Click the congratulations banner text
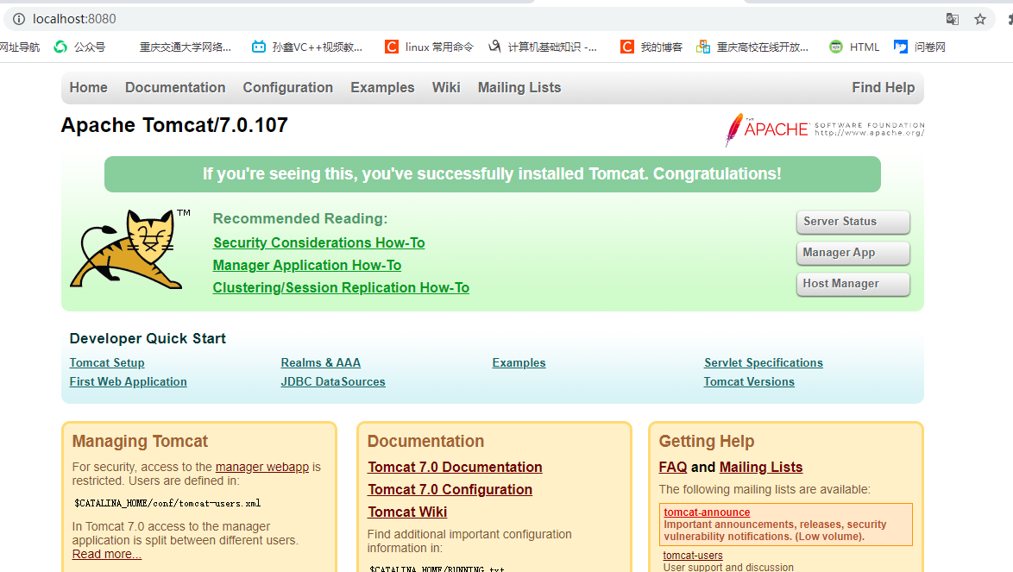The image size is (1013, 572). 493,173
